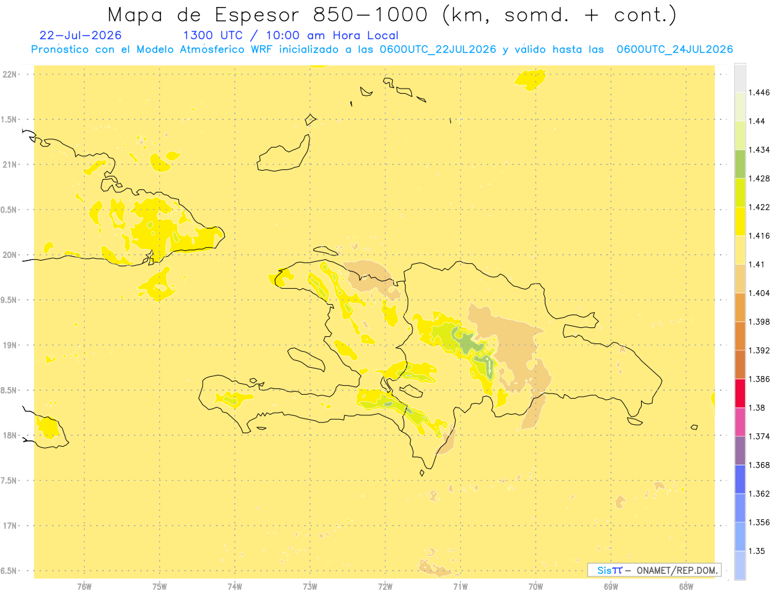Click the purple legend swatch between 1.368 and 1.374
Image resolution: width=770 pixels, height=595 pixels.
(x=740, y=451)
